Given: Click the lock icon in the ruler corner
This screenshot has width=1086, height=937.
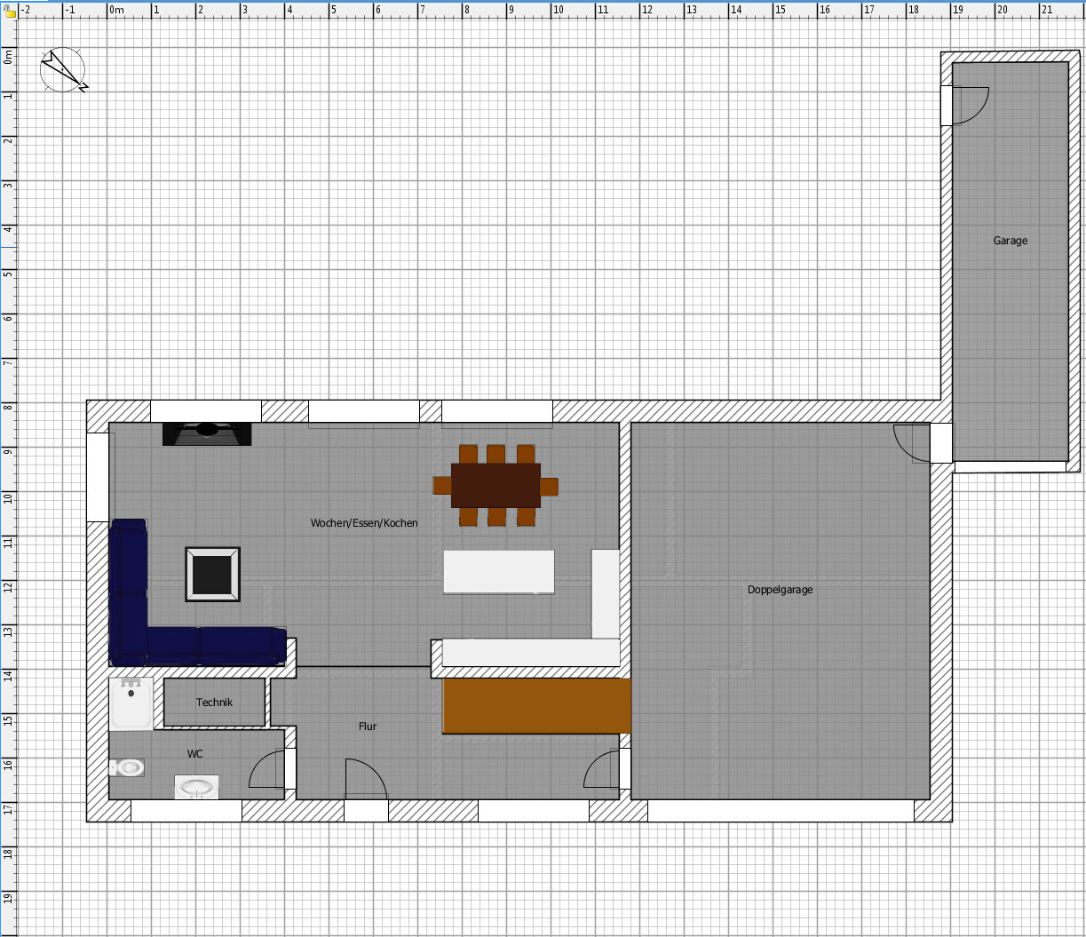Looking at the screenshot, I should pyautogui.click(x=10, y=12).
